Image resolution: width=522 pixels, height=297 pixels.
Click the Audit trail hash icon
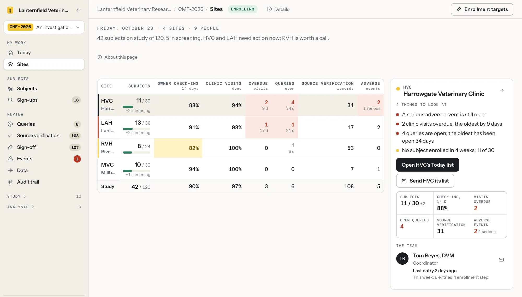tap(10, 182)
